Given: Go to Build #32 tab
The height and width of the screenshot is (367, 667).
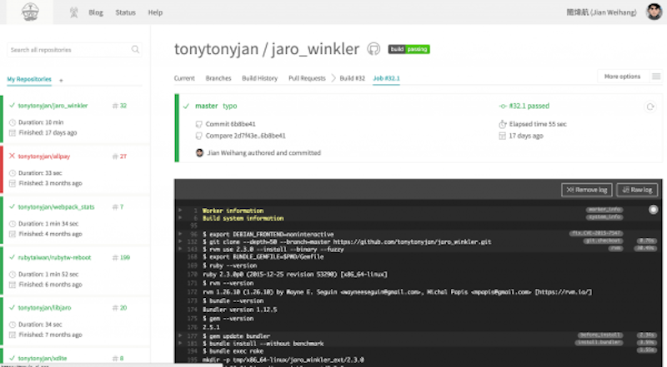Looking at the screenshot, I should point(352,78).
